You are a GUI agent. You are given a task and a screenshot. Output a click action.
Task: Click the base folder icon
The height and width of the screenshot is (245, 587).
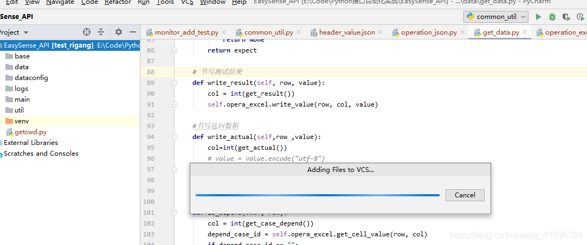pos(9,56)
